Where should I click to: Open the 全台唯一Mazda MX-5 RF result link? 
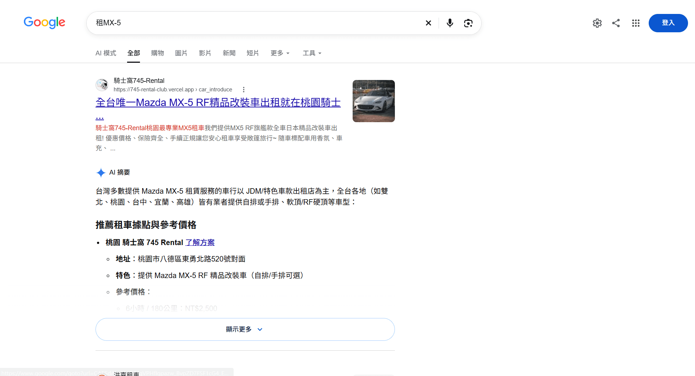point(218,103)
